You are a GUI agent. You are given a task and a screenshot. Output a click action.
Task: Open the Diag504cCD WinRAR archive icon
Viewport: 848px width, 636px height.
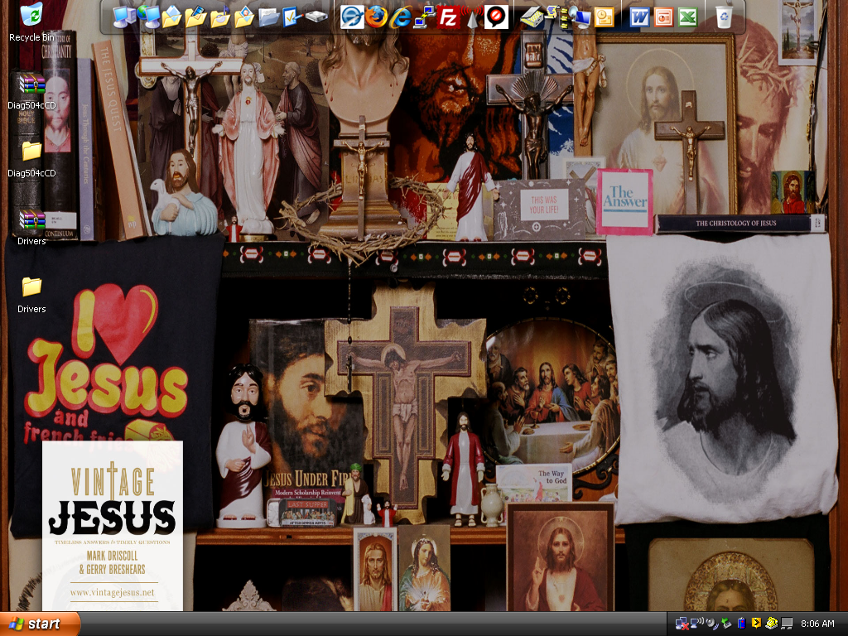coord(31,91)
